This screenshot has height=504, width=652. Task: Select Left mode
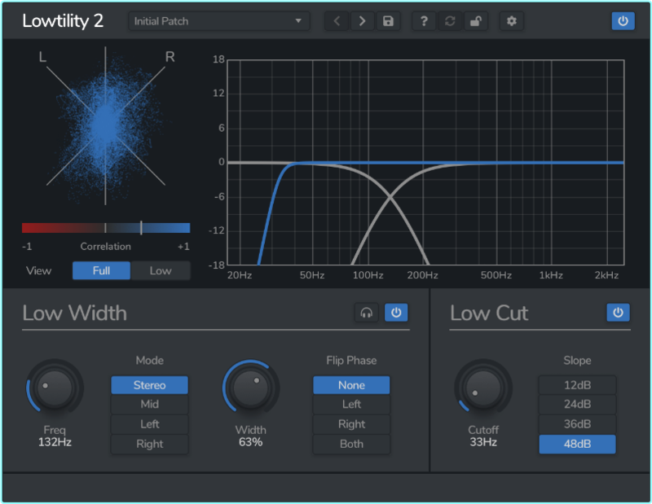point(150,424)
